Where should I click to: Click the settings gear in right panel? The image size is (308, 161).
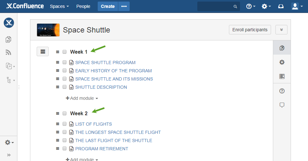tap(282, 63)
